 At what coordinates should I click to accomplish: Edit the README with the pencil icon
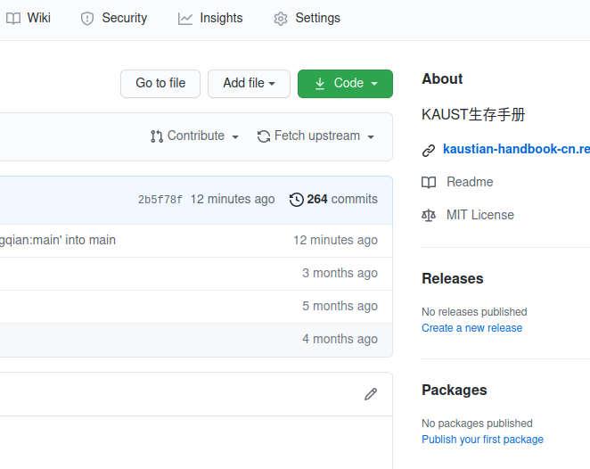click(x=371, y=394)
